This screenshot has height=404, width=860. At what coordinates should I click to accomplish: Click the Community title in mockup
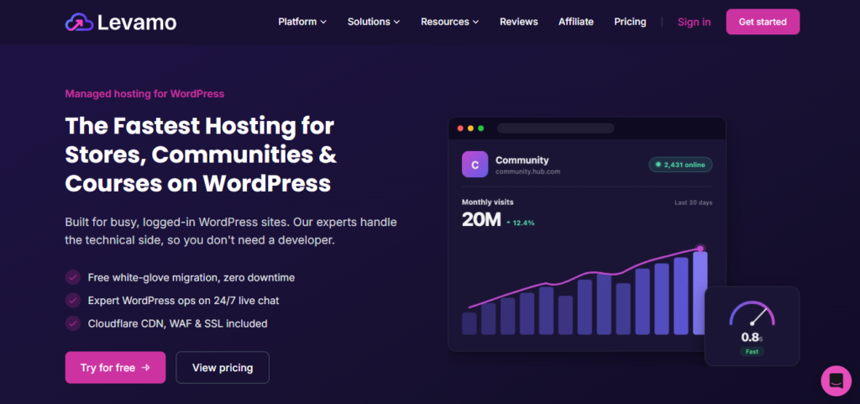522,160
